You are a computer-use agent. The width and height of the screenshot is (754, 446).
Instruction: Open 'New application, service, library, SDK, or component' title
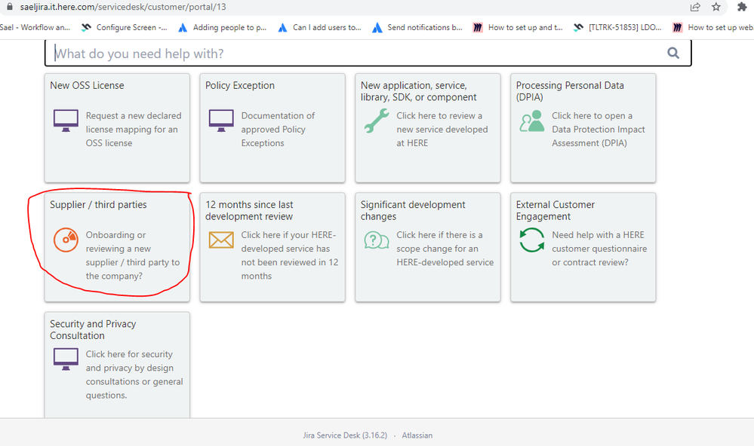pos(418,91)
